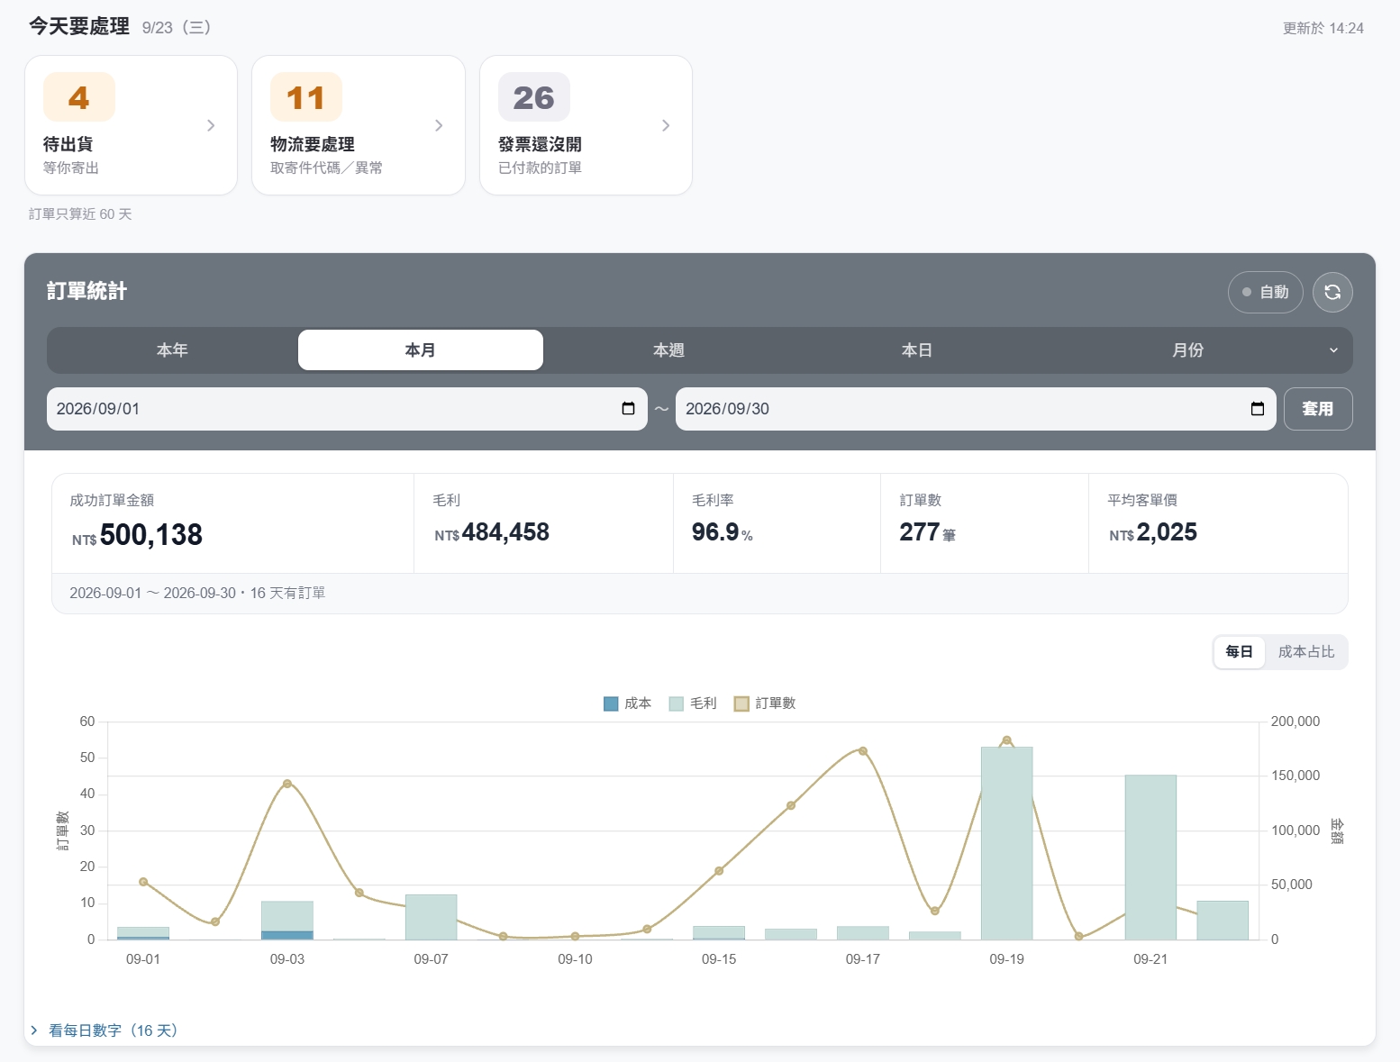Viewport: 1400px width, 1062px height.
Task: Open the 發票還沒開 card with 26 items
Action: 586,125
